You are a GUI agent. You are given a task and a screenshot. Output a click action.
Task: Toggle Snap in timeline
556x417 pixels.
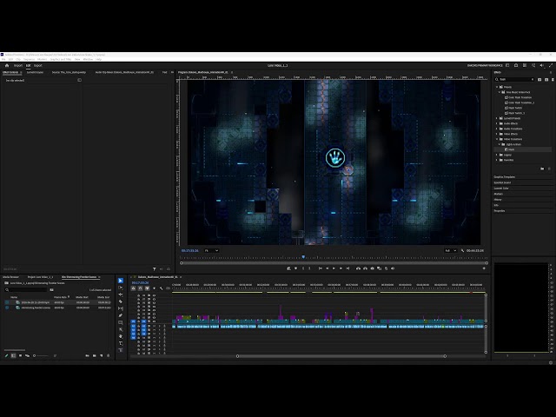point(140,288)
